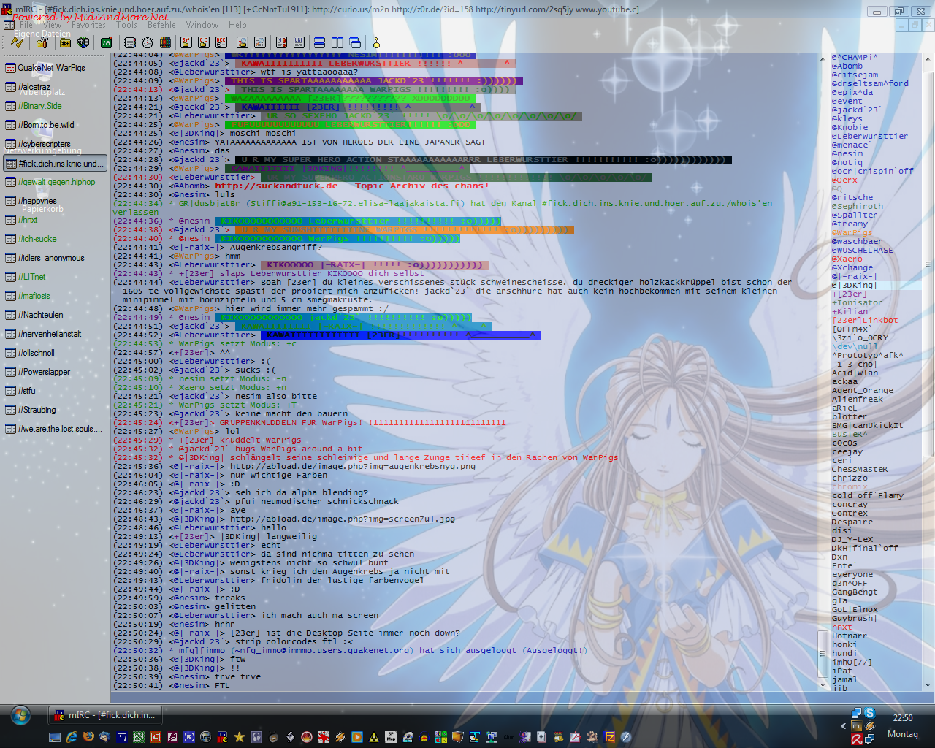Screen dimensions: 935x748
Task: Open the Tools menu
Action: 126,25
